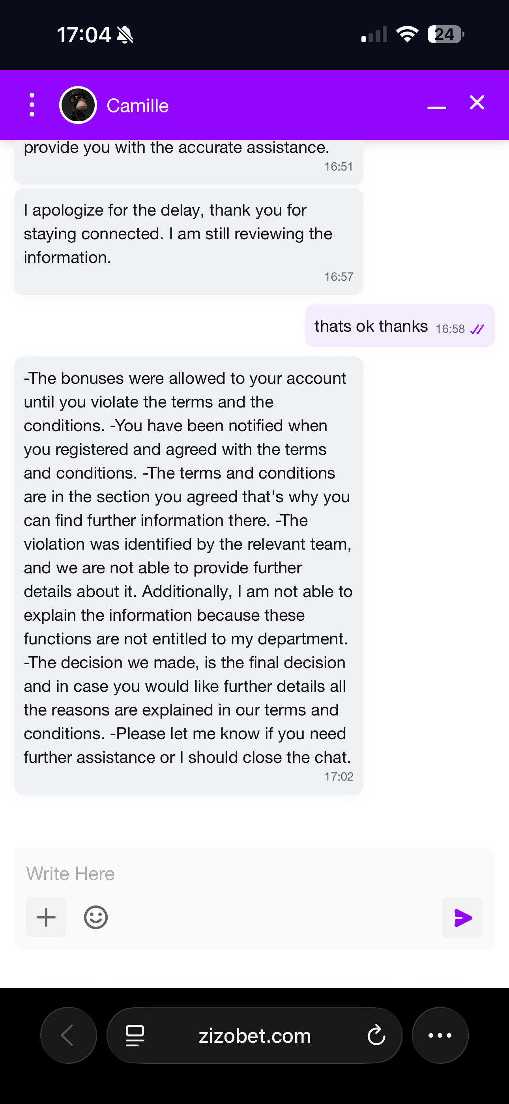Open the browser more options menu
The height and width of the screenshot is (1104, 509).
point(440,1035)
